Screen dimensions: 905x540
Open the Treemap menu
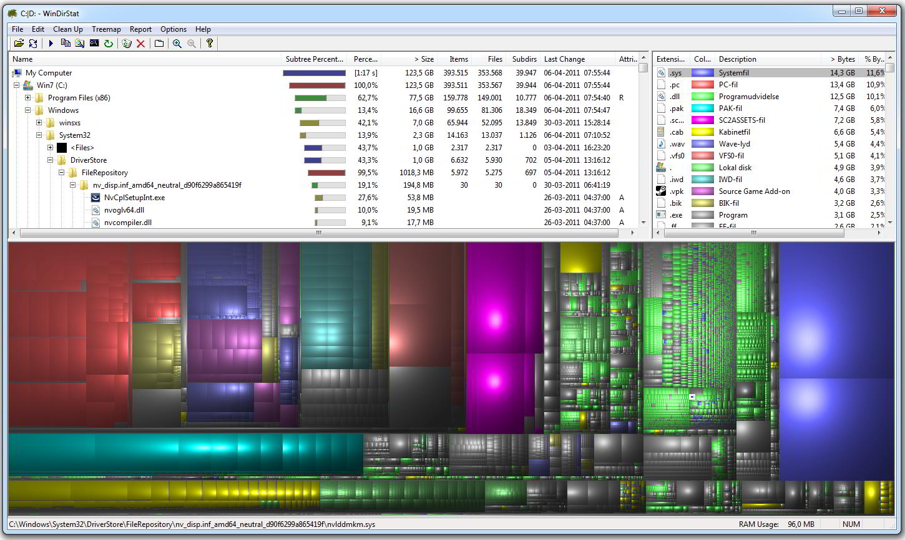coord(106,29)
